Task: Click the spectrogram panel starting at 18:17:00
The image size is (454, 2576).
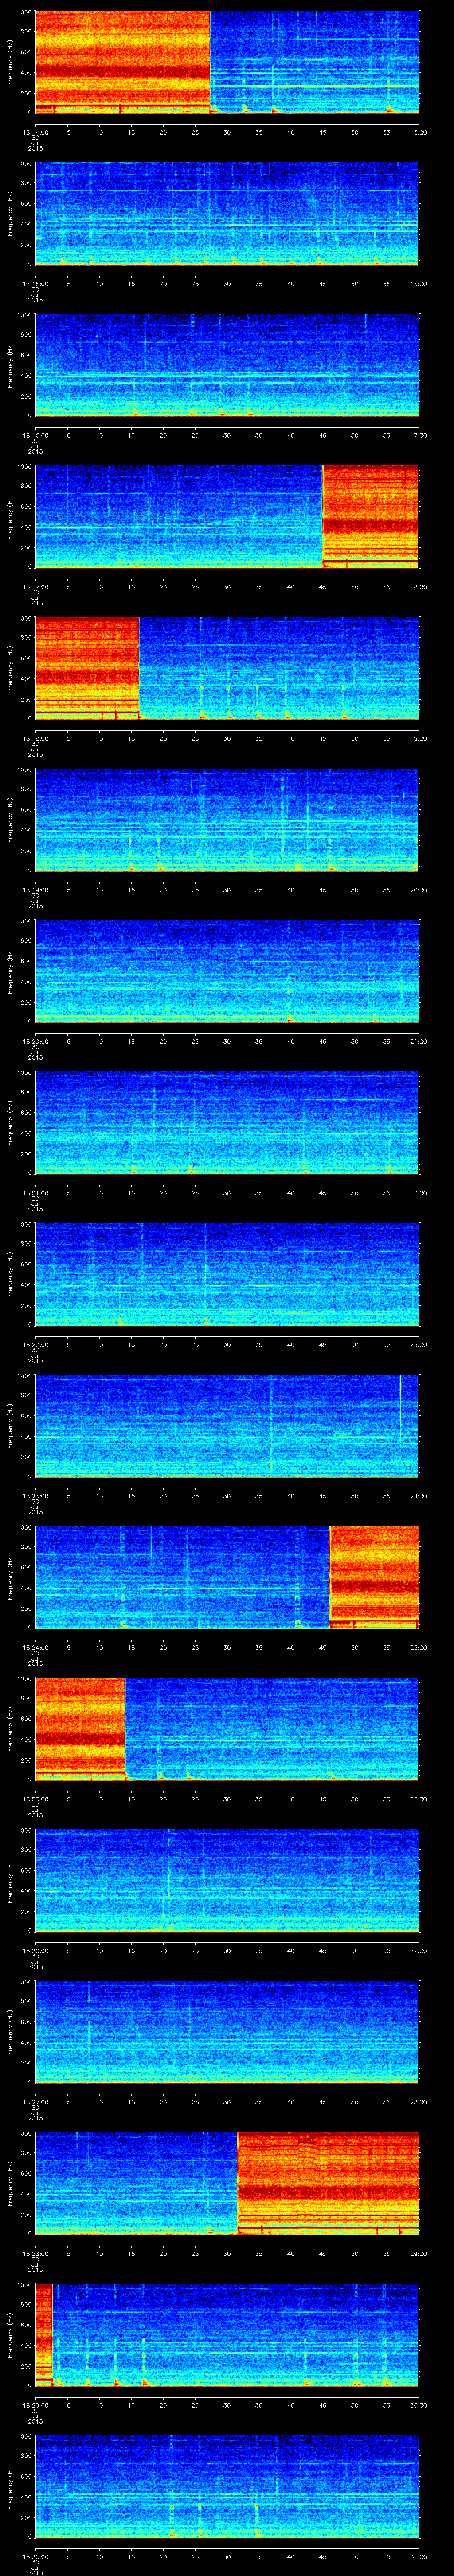Action: tap(227, 517)
